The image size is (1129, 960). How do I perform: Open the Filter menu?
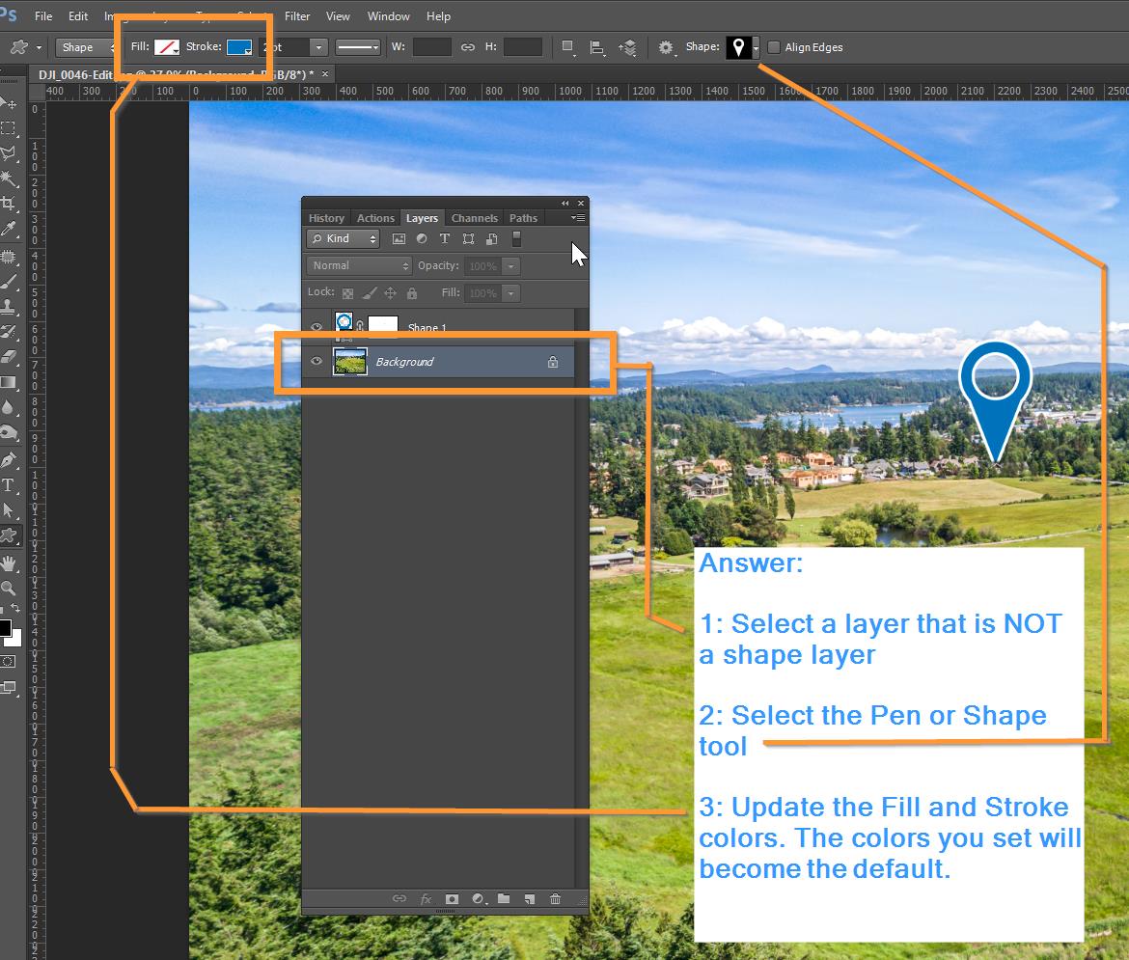tap(297, 16)
